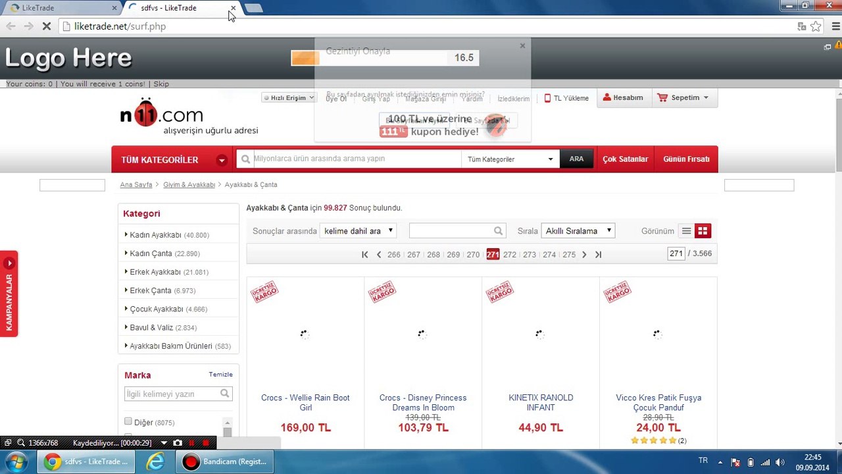Open the Günün Fırsatı menu item
The height and width of the screenshot is (474, 842).
tap(686, 159)
